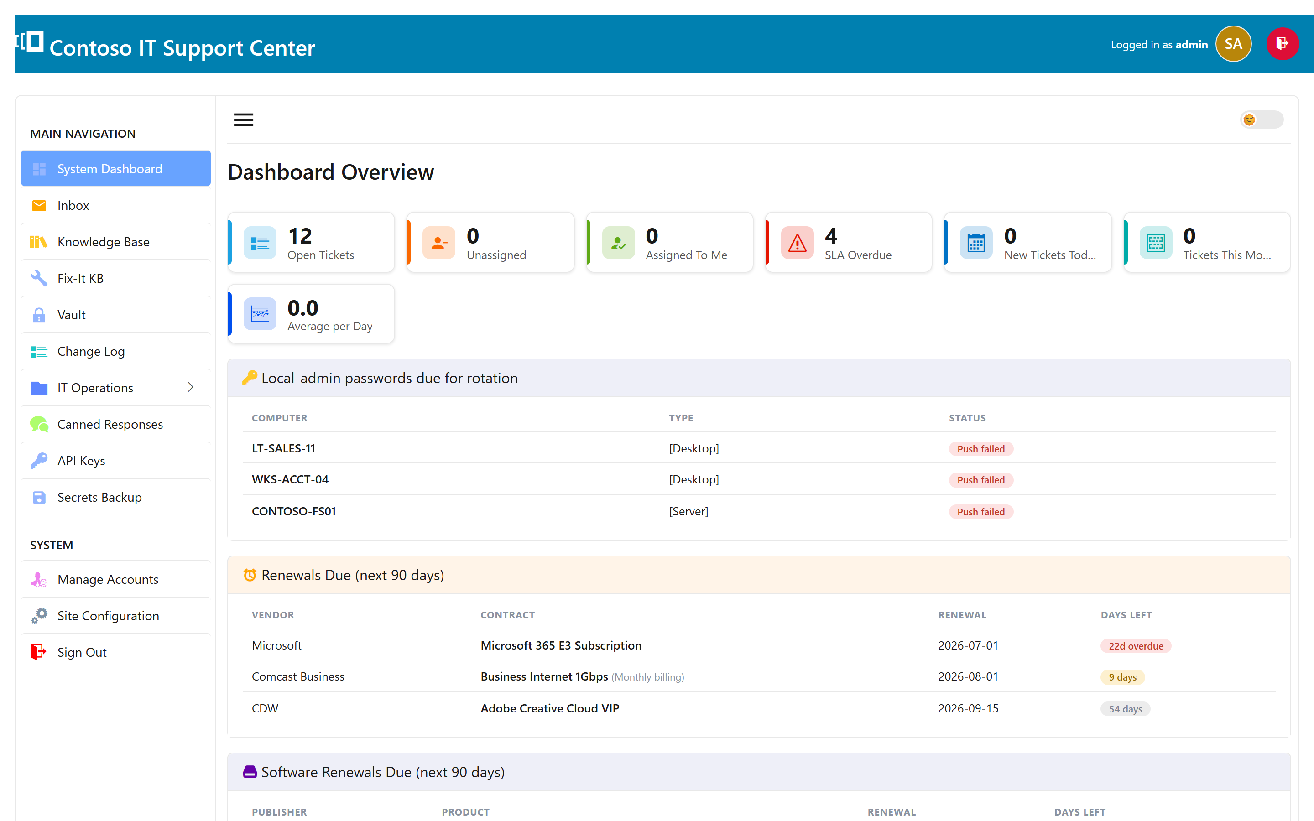
Task: Click the API Keys key icon
Action: [x=39, y=461]
